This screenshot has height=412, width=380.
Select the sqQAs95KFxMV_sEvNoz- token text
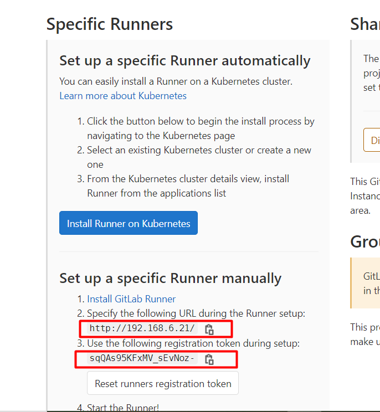pyautogui.click(x=142, y=358)
